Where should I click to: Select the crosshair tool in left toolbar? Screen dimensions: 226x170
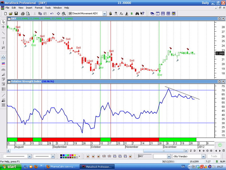click(3, 27)
